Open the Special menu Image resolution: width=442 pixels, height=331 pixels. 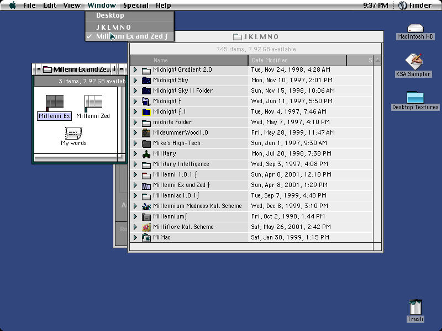136,6
